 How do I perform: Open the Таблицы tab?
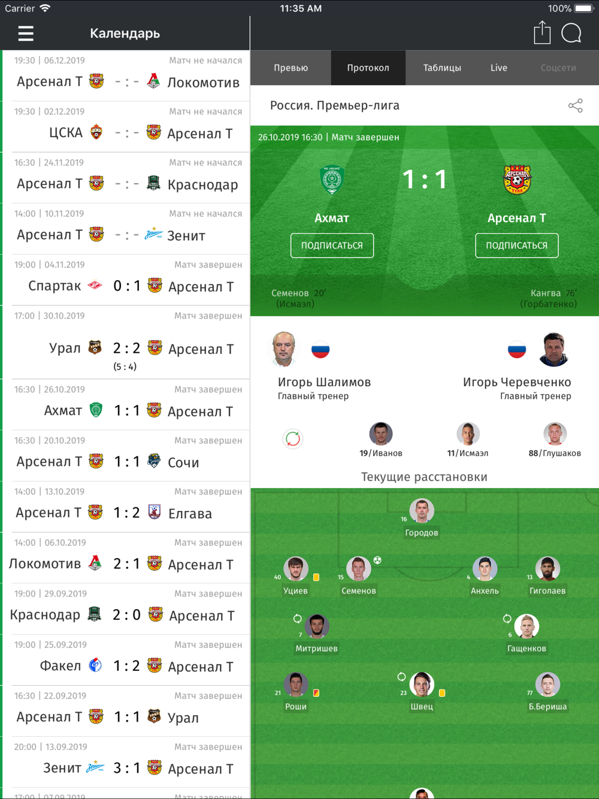pyautogui.click(x=442, y=68)
